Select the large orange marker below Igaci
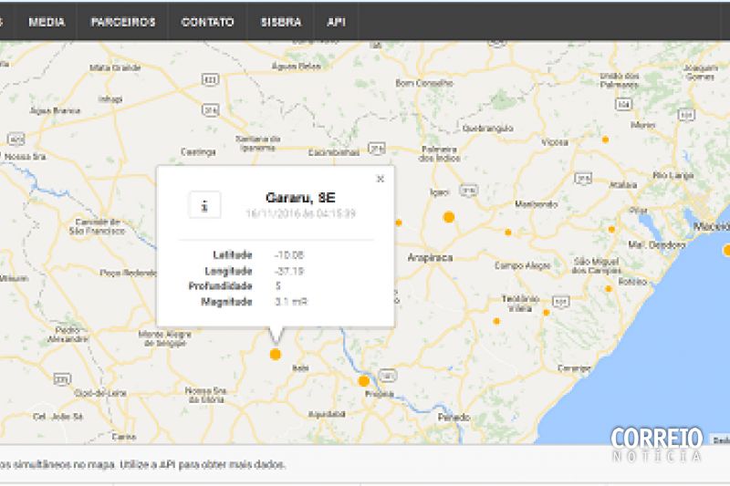The image size is (730, 486). [449, 217]
